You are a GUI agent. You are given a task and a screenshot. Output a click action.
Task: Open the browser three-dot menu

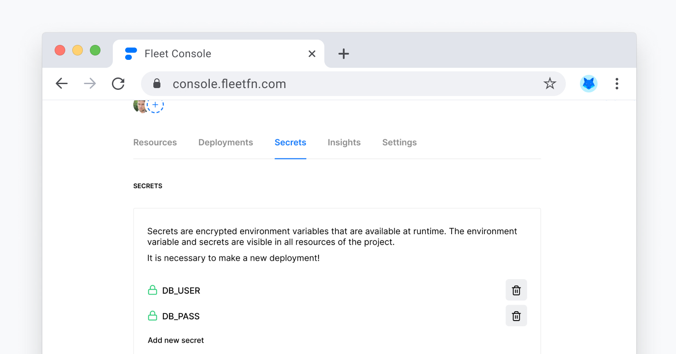617,84
